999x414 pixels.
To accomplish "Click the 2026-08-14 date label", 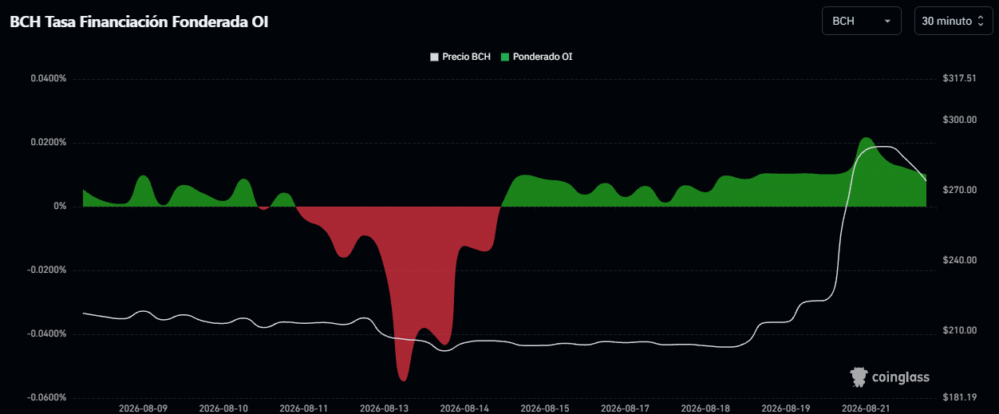I will click(464, 408).
